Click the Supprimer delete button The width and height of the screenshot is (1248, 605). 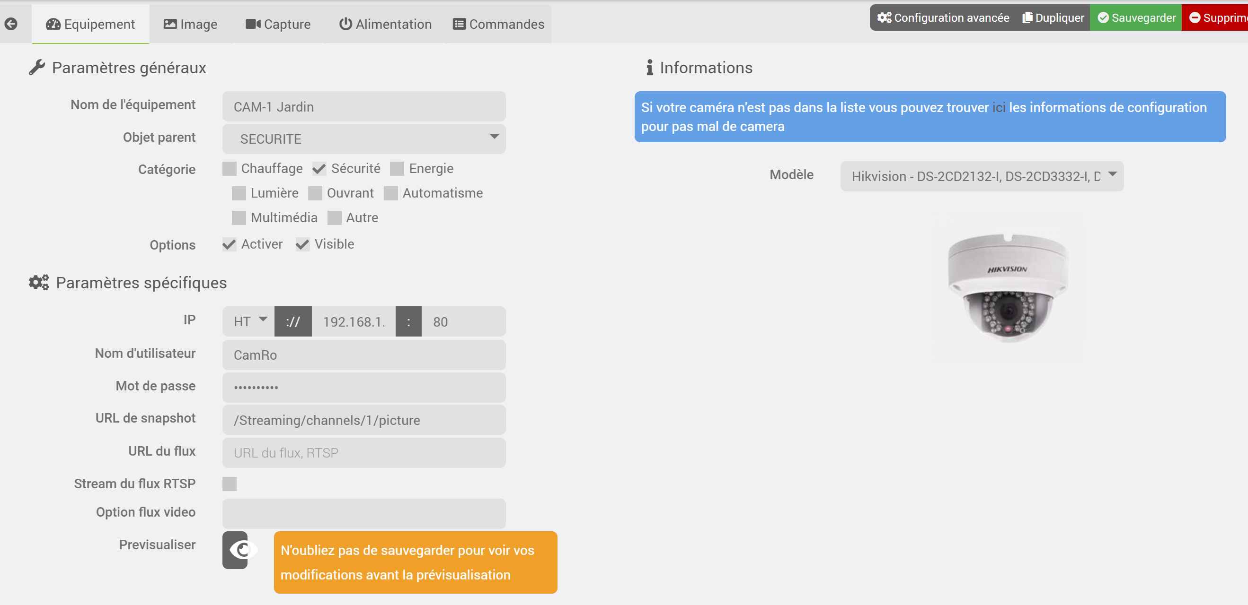1216,18
